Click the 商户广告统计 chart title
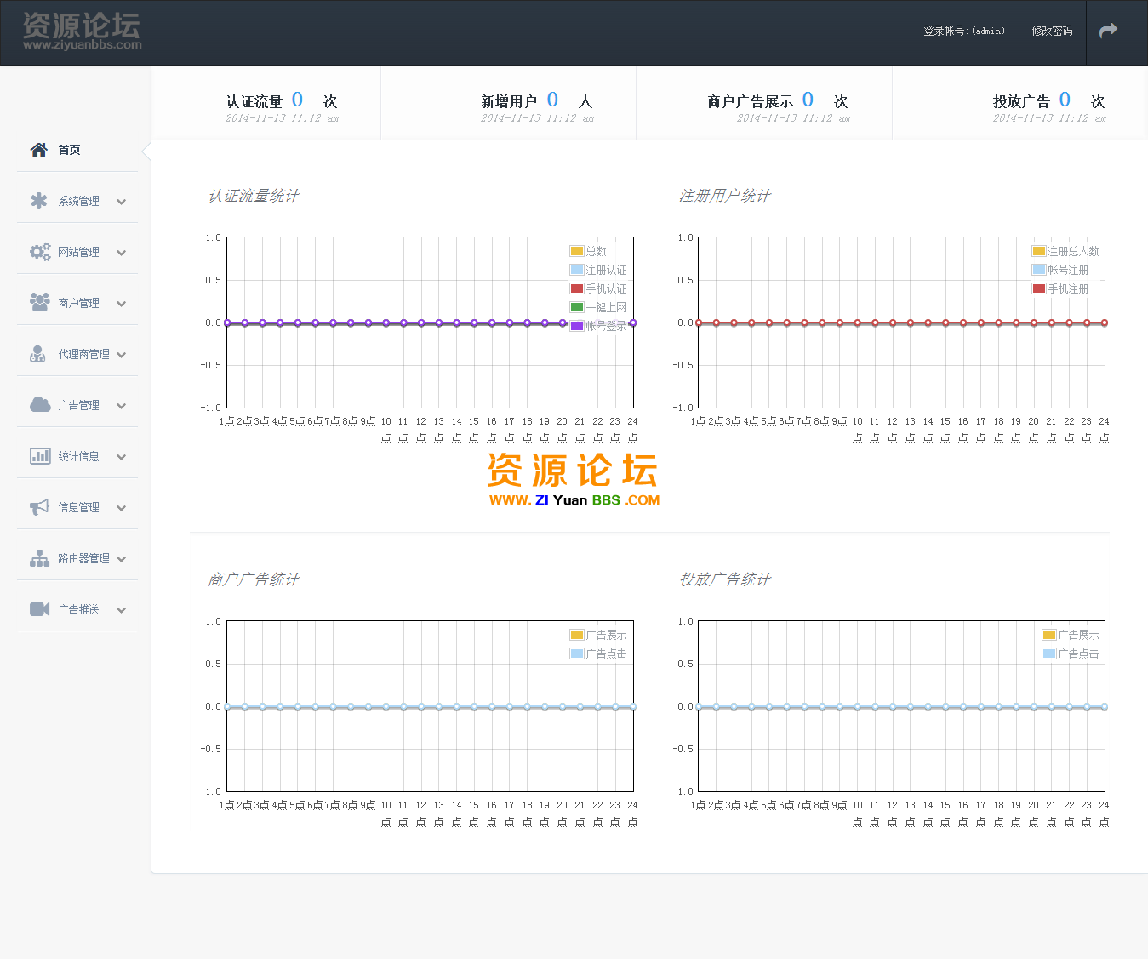1148x959 pixels. click(x=254, y=579)
